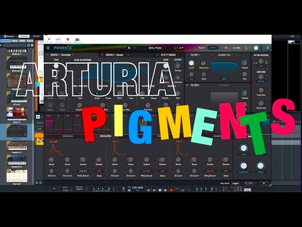Click the DAW transport Stop button

(160, 190)
